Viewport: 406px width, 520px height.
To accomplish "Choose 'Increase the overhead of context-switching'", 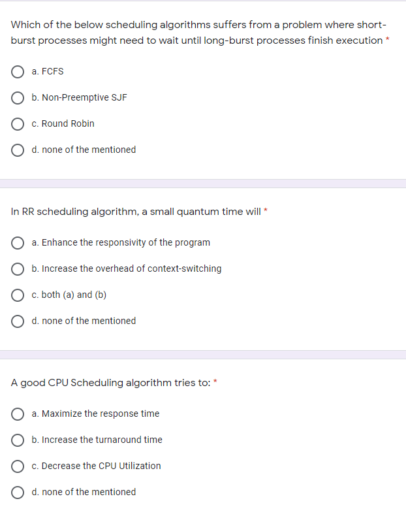I will [x=17, y=269].
